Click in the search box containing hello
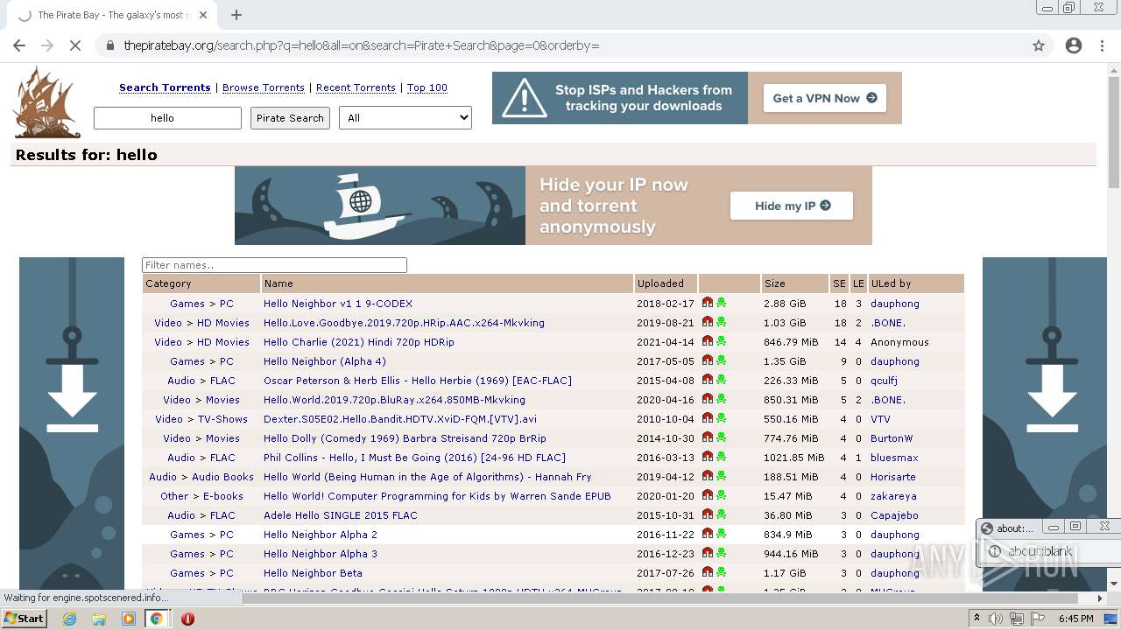 tap(167, 118)
